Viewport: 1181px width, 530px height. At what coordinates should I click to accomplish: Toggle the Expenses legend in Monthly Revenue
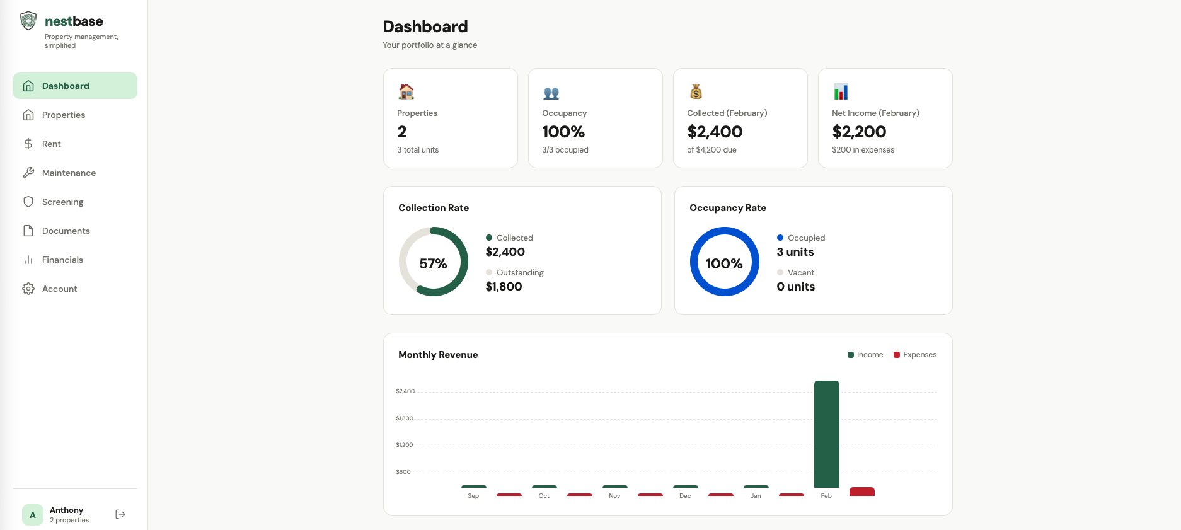tap(915, 355)
